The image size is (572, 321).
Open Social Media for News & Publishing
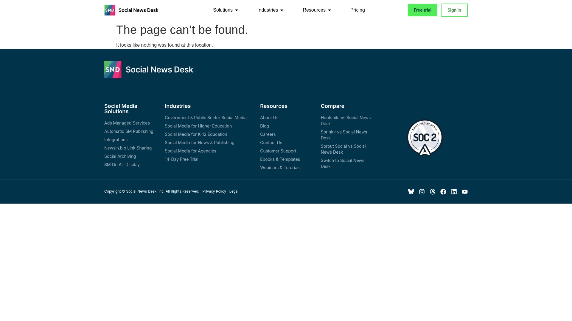(199, 143)
